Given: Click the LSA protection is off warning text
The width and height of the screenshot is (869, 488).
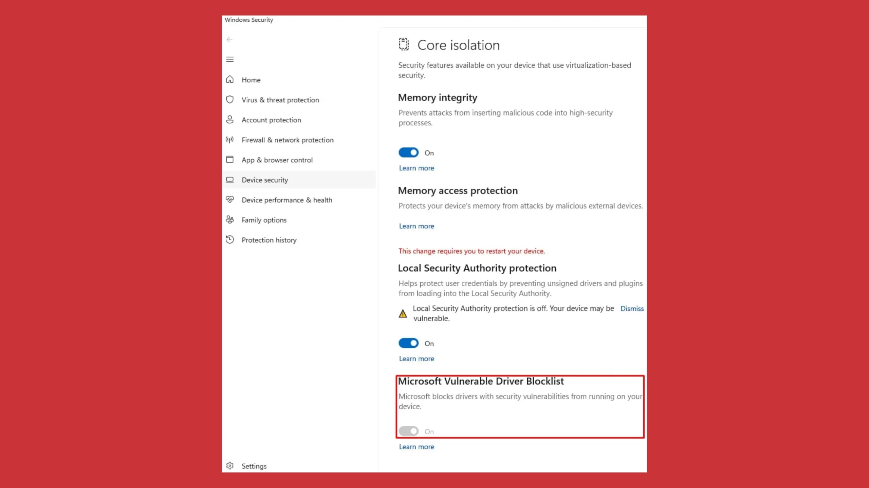Looking at the screenshot, I should (513, 313).
